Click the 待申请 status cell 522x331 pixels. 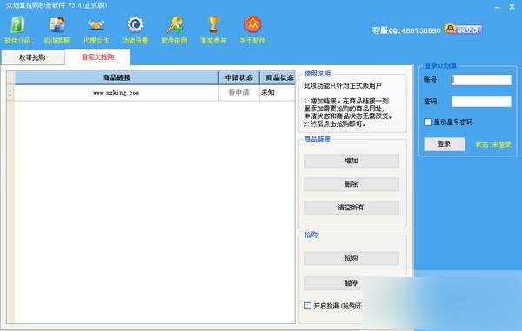pos(239,93)
